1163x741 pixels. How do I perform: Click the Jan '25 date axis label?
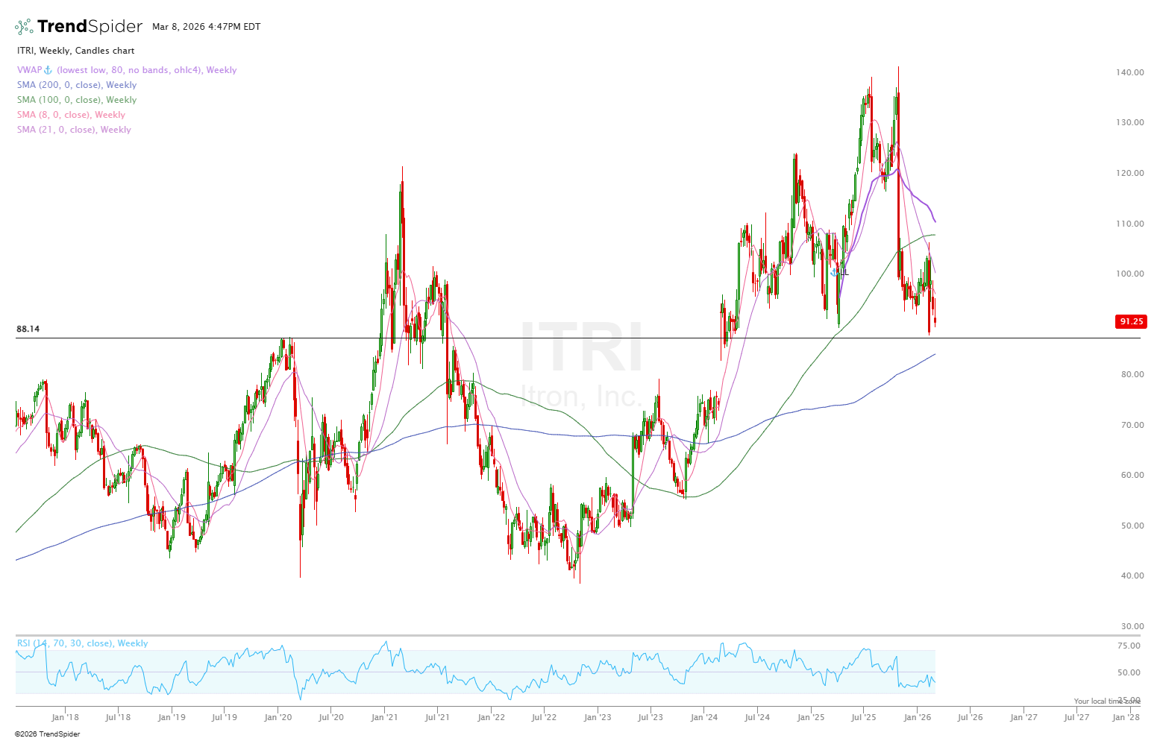coord(811,718)
